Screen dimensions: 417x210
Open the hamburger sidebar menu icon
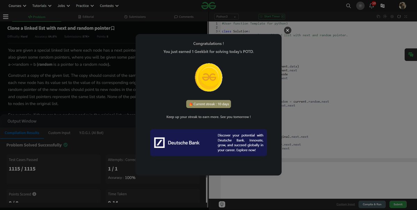click(6, 17)
